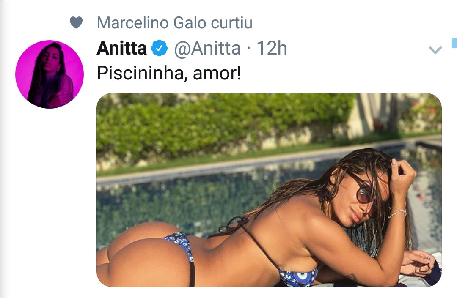The width and height of the screenshot is (457, 298).
Task: Click the heart icon beside Marcelino Galo curtiu
Action: coord(76,23)
